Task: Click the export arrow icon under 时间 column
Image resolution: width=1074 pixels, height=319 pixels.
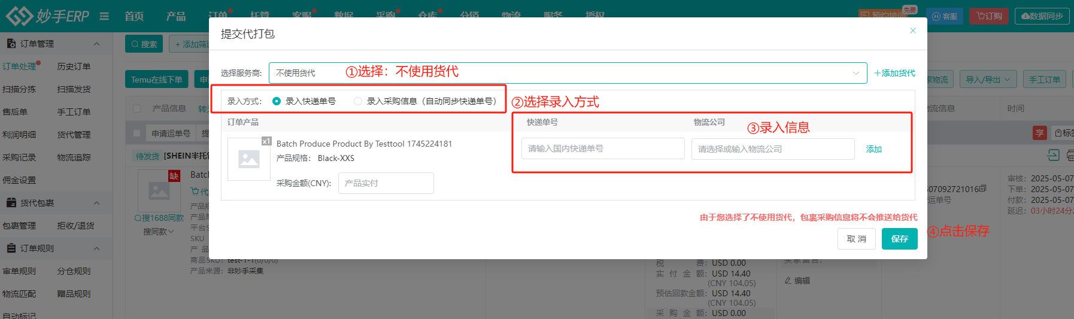Action: pyautogui.click(x=1053, y=156)
